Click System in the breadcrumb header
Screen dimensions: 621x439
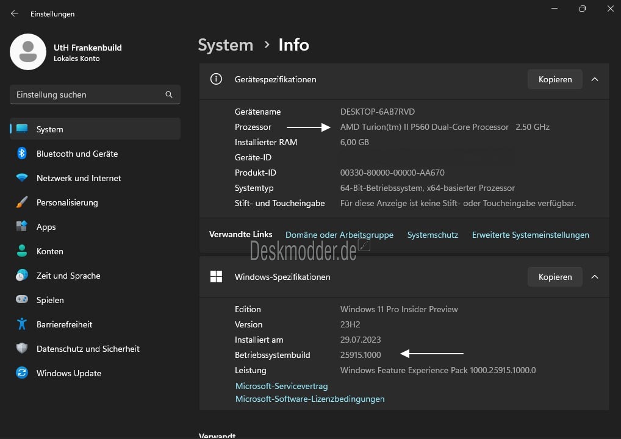(x=225, y=45)
